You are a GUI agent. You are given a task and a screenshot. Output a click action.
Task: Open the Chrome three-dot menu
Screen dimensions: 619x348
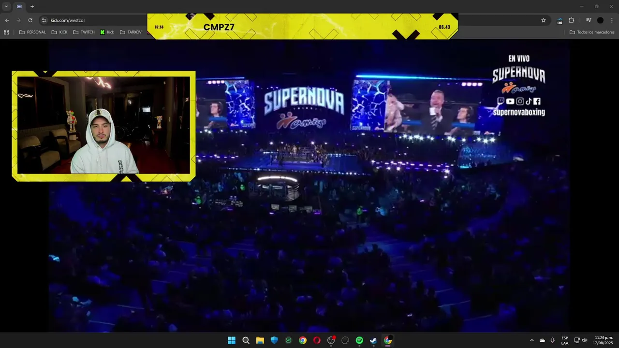[612, 20]
